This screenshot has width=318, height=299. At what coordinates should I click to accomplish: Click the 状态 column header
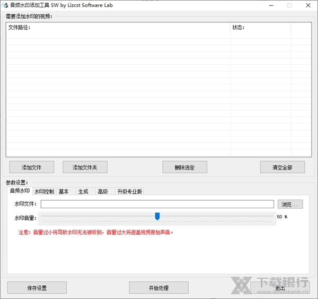[261, 28]
